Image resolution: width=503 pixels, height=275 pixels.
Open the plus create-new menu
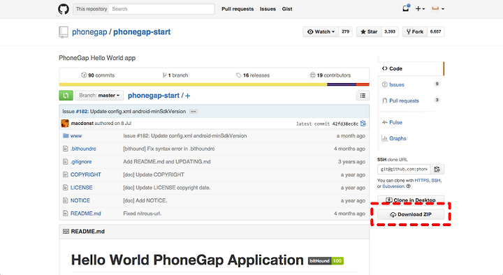pyautogui.click(x=420, y=9)
